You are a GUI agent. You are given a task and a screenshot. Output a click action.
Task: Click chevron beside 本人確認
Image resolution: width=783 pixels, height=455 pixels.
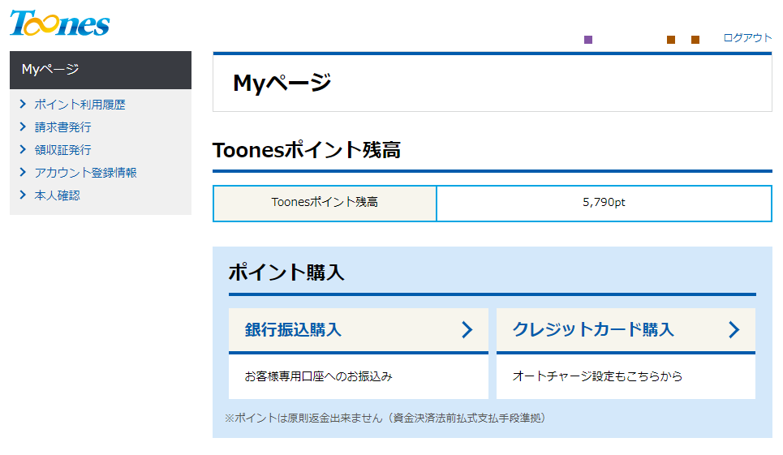[23, 195]
